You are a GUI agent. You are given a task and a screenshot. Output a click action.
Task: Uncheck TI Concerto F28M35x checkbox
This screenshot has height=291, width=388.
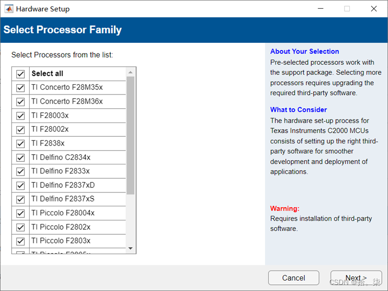(20, 88)
